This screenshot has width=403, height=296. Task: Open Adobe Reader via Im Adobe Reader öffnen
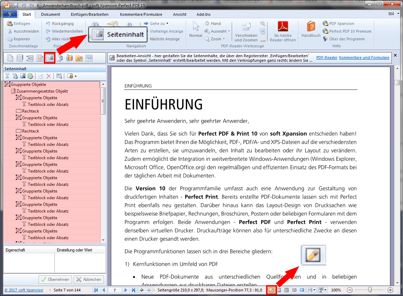pos(283,31)
